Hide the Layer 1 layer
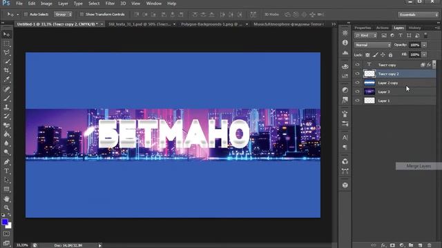The image size is (442, 248). click(358, 101)
